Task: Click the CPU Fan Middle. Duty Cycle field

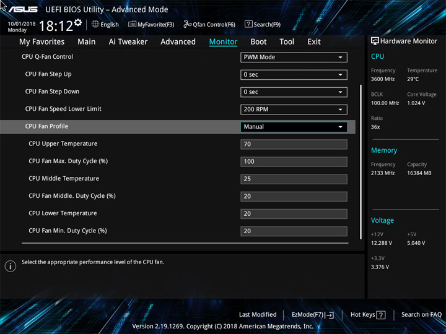Action: point(294,196)
